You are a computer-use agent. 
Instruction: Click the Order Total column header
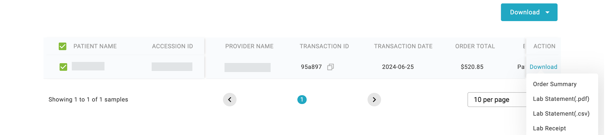[x=475, y=46]
